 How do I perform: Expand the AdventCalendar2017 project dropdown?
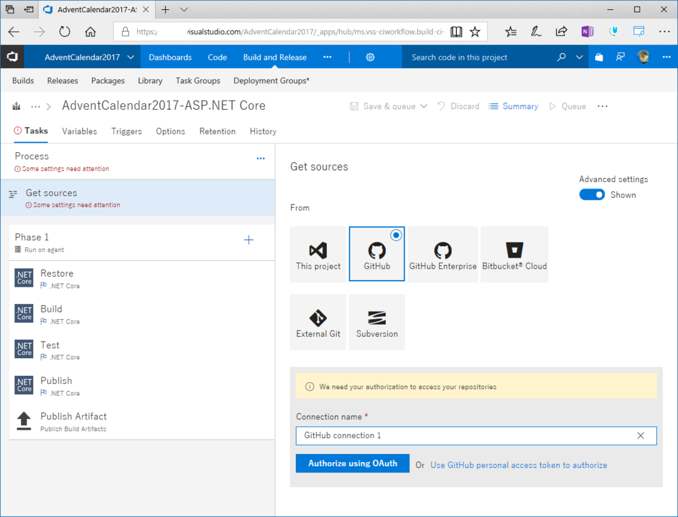[130, 57]
